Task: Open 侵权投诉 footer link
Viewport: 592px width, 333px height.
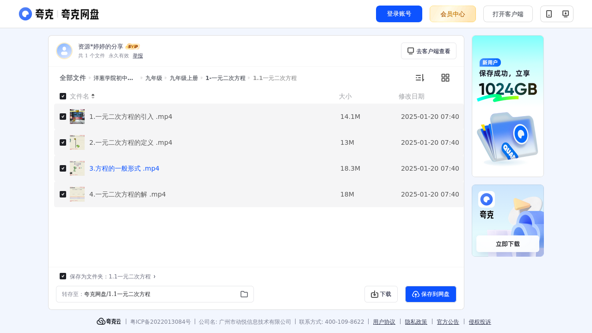Action: pos(480,322)
